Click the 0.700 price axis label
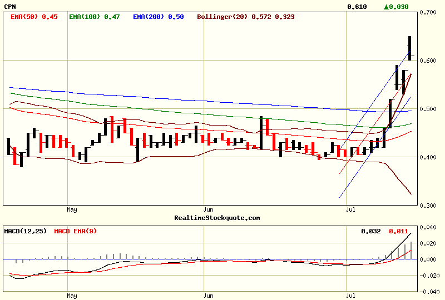 tap(428, 12)
